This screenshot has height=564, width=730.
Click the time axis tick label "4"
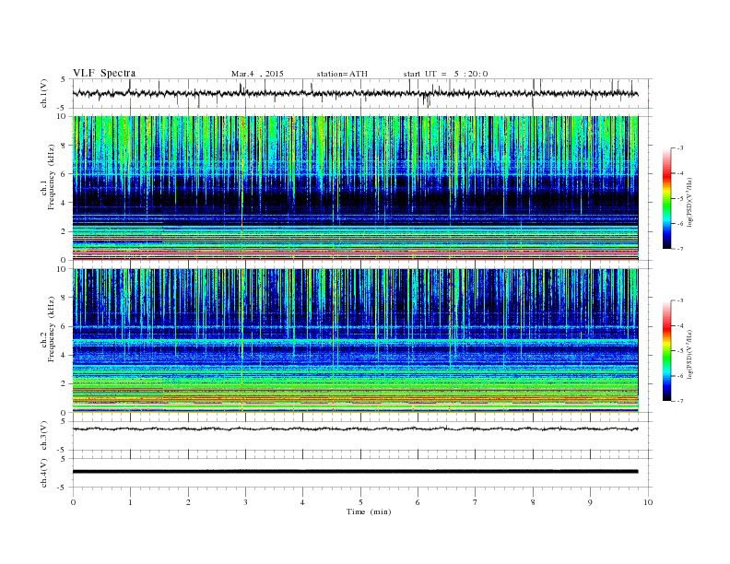pos(303,502)
